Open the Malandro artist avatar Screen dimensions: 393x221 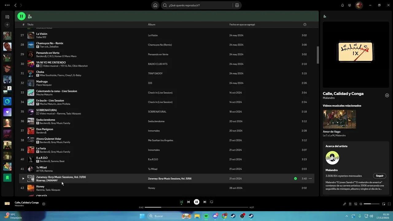(332, 158)
